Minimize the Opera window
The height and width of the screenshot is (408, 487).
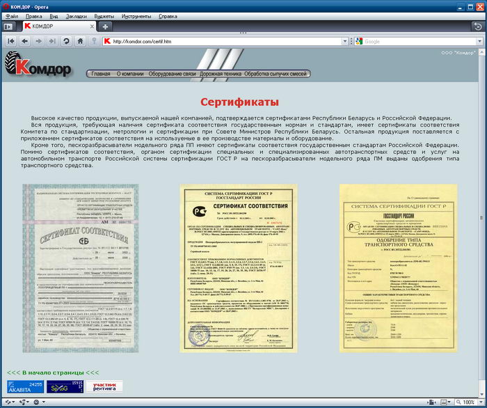pos(461,6)
